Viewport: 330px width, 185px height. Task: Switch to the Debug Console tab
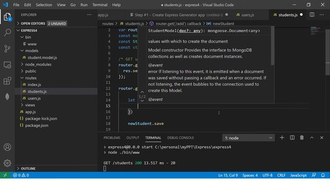tap(180, 138)
